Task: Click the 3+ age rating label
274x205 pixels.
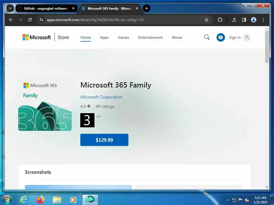Action: (98, 116)
